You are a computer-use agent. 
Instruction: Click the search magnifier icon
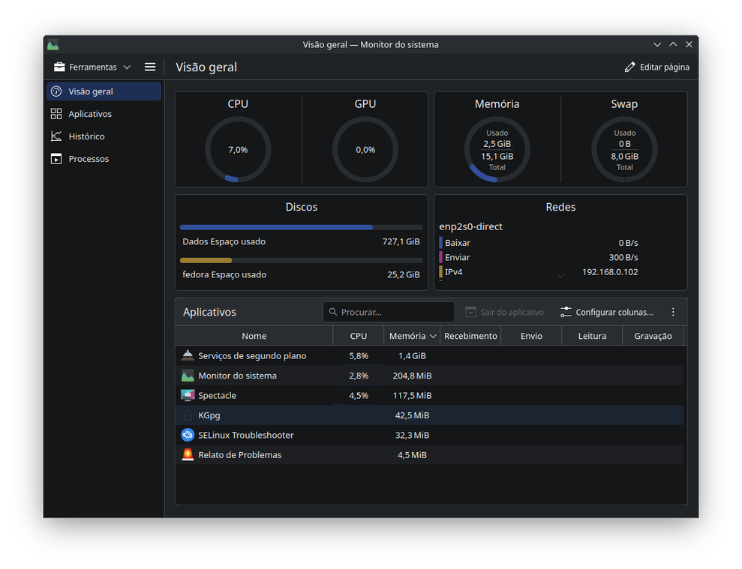pyautogui.click(x=333, y=312)
